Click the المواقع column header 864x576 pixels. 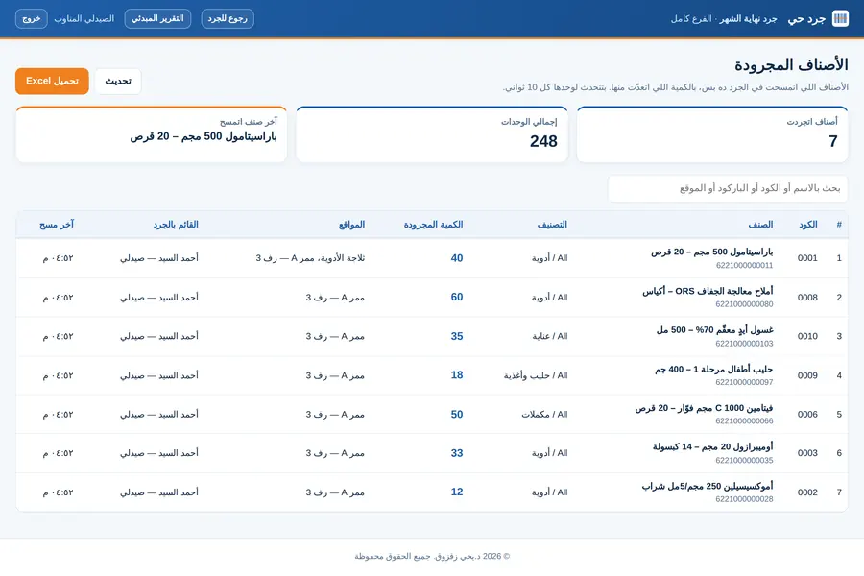(351, 225)
